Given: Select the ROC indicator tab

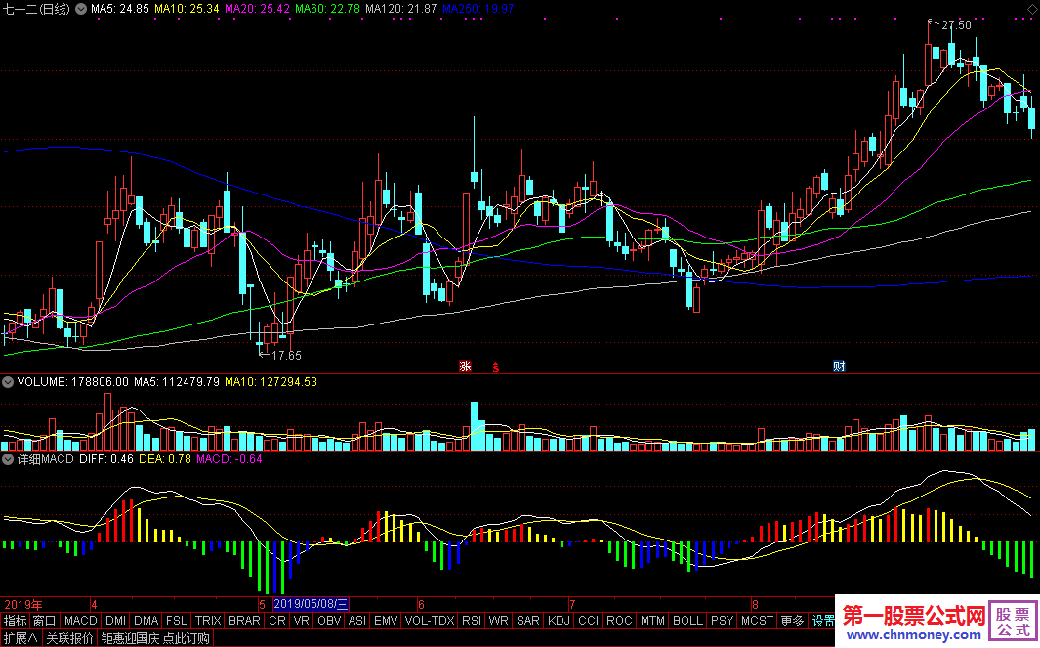Looking at the screenshot, I should [x=619, y=621].
